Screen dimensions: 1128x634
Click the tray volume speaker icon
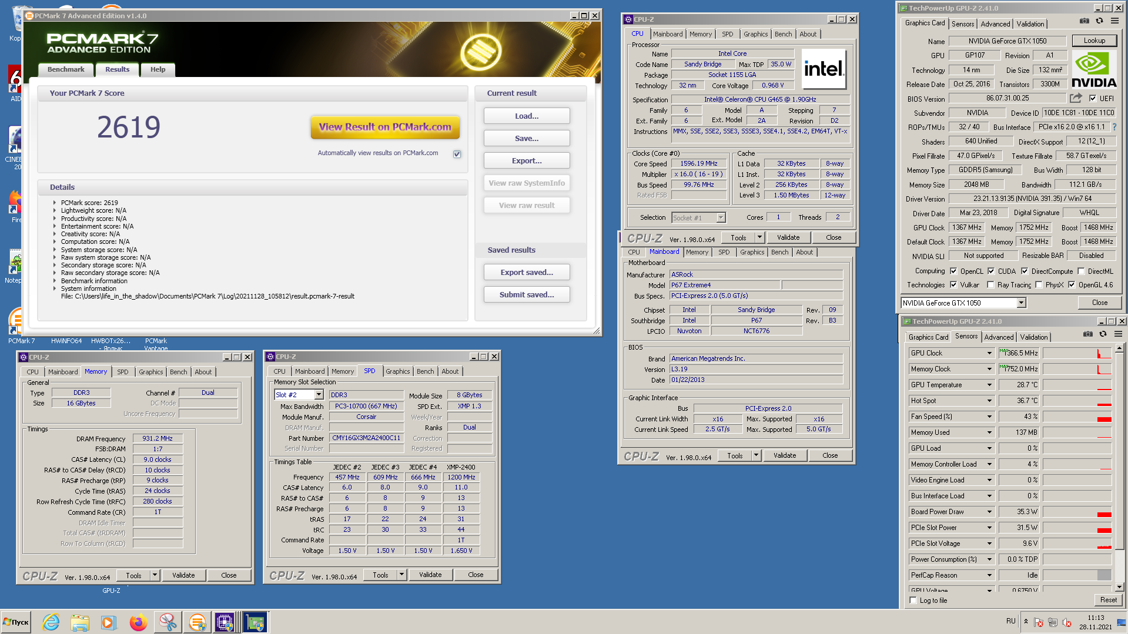click(1067, 622)
